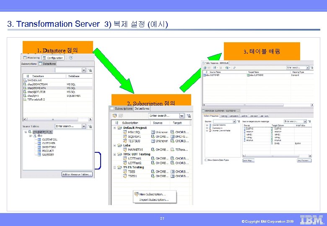Select the datastore row ending in DMDATA
The width and height of the screenshot is (327, 226).
coord(57,88)
